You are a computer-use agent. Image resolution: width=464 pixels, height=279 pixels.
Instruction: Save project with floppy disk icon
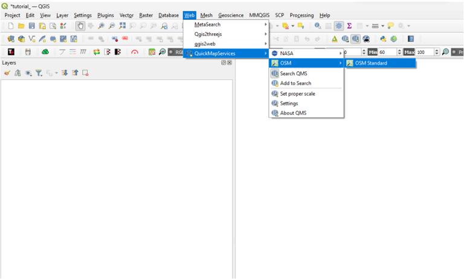click(x=31, y=26)
